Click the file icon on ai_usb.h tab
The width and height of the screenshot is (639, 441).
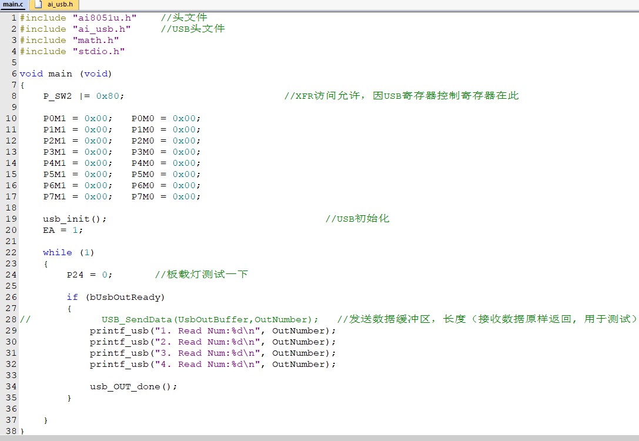(x=39, y=4)
